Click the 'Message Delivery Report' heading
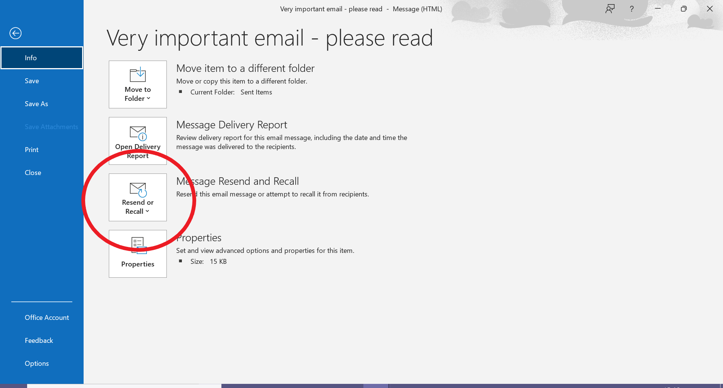The height and width of the screenshot is (388, 723). coord(232,125)
